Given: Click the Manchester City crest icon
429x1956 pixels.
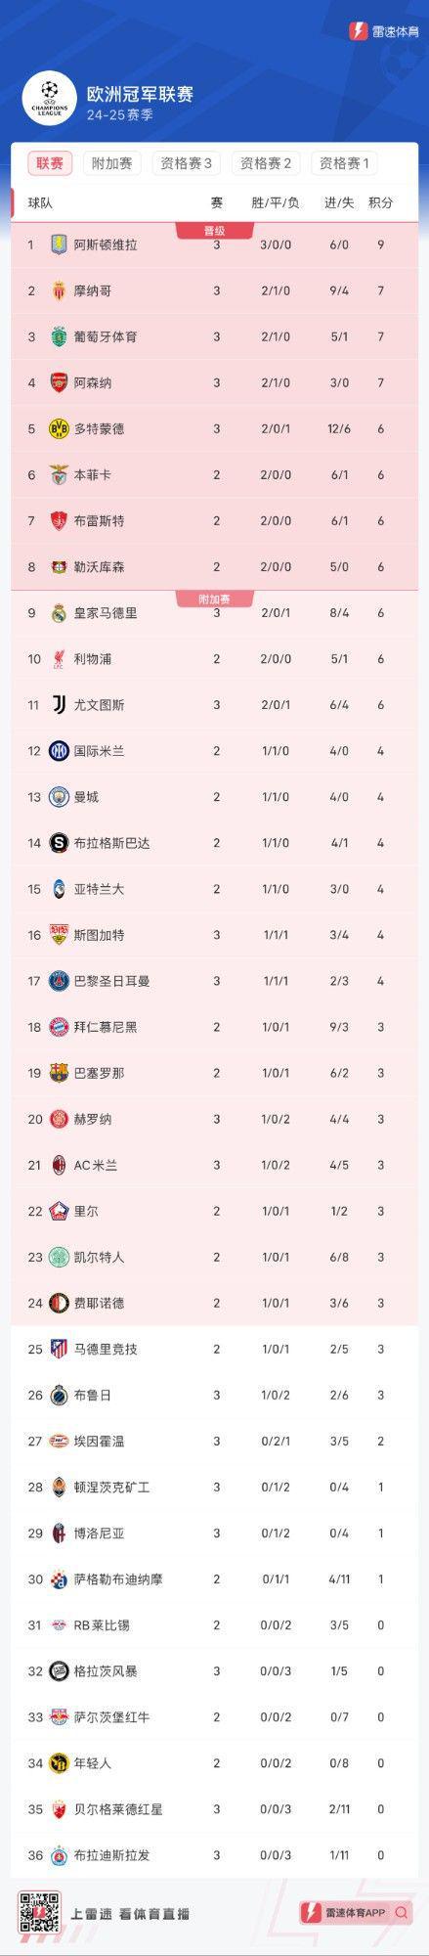Looking at the screenshot, I should click(60, 796).
